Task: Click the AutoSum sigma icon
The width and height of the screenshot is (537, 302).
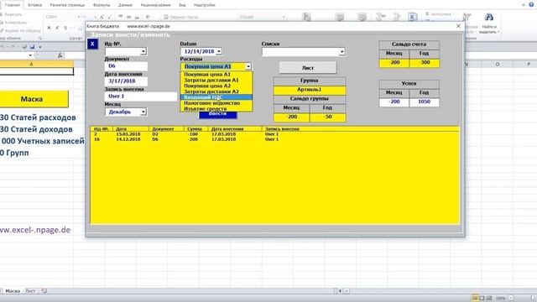Action: [x=427, y=13]
